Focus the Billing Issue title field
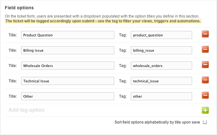The width and height of the screenshot is (217, 135). pos(68,50)
